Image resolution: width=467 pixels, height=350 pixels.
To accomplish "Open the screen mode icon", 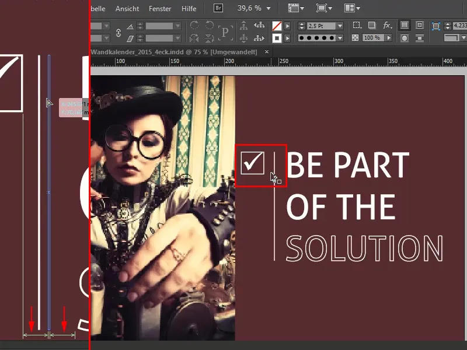I will click(x=324, y=8).
